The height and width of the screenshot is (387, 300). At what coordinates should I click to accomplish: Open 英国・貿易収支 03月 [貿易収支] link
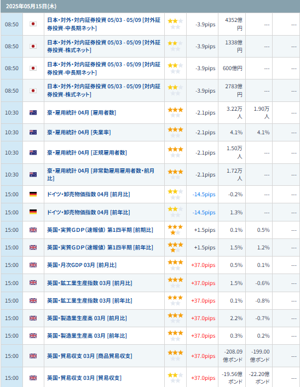[84, 378]
